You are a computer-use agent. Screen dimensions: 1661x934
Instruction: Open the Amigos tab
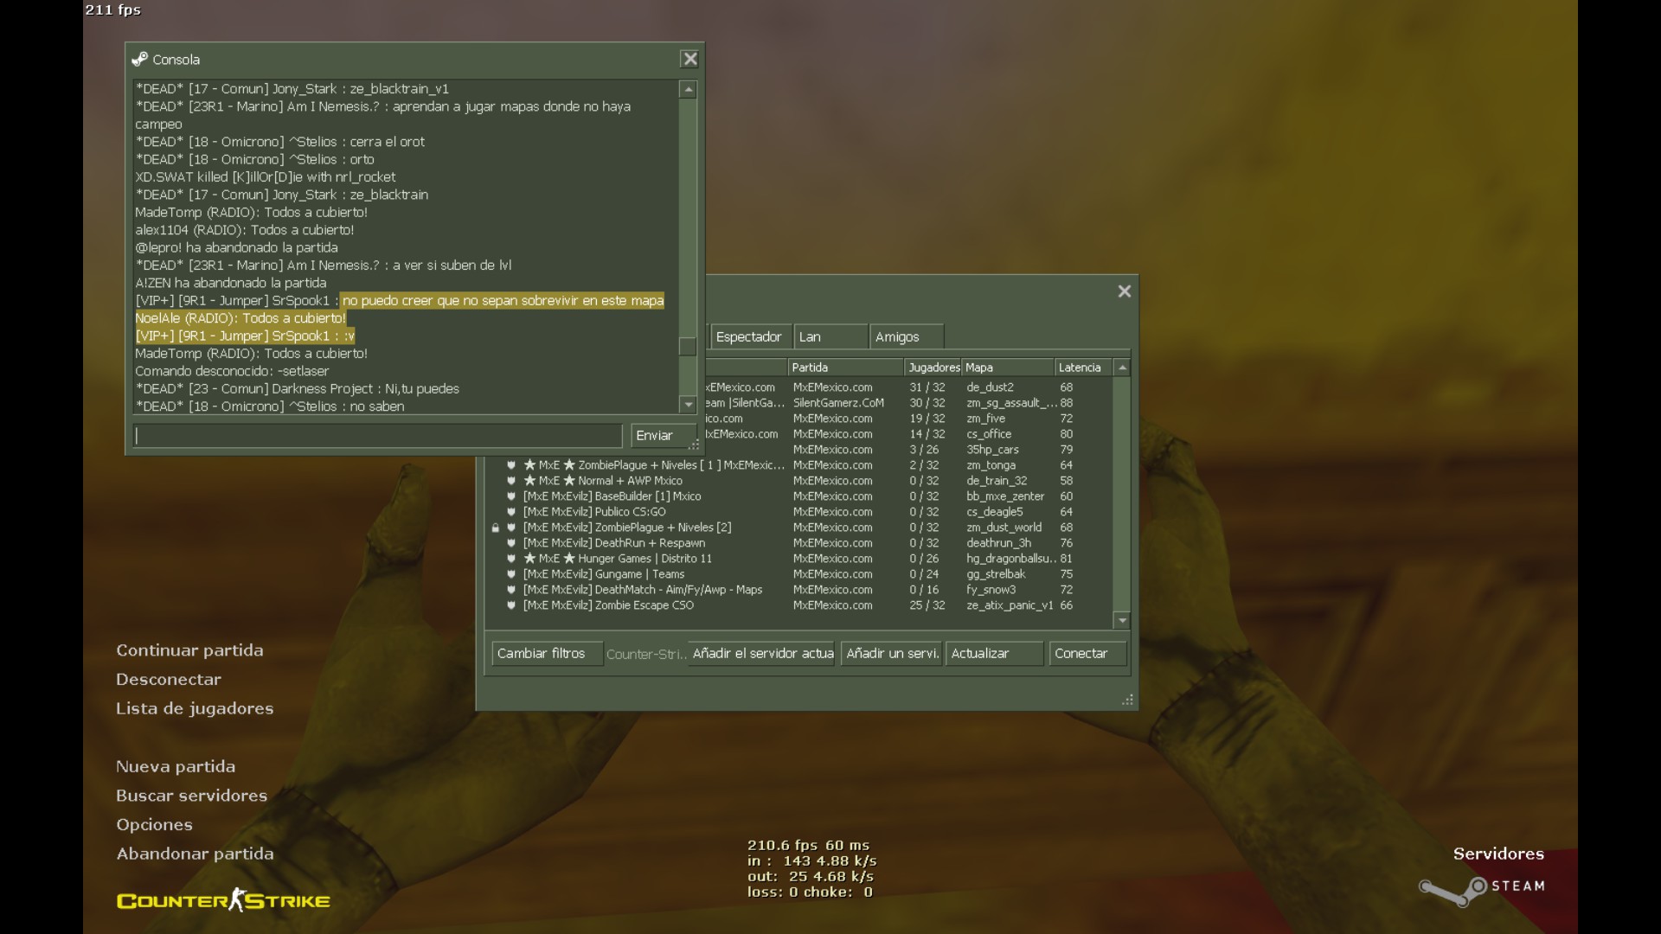pos(907,337)
